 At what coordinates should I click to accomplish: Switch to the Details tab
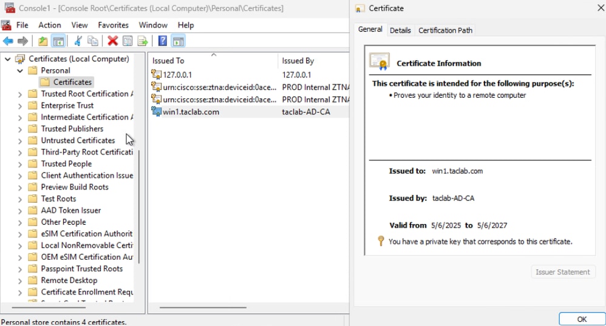(x=400, y=30)
